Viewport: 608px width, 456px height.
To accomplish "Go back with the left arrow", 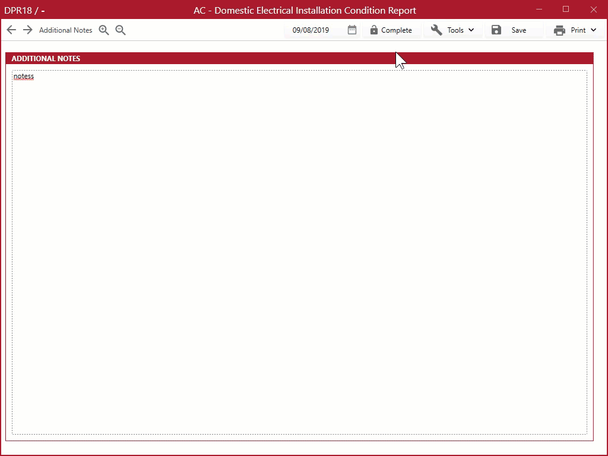I will point(11,30).
